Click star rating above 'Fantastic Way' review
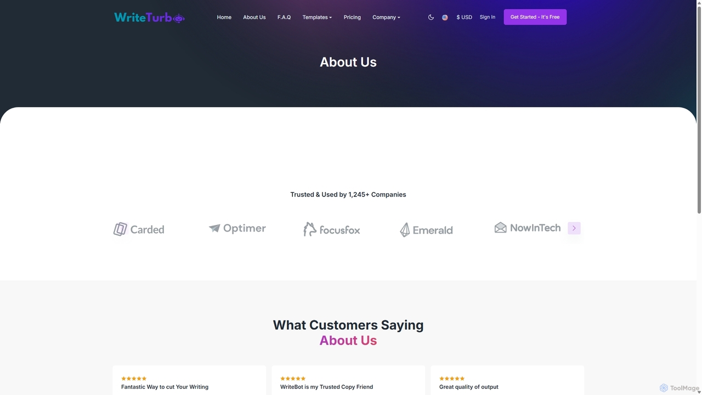This screenshot has width=702, height=395. (134, 379)
